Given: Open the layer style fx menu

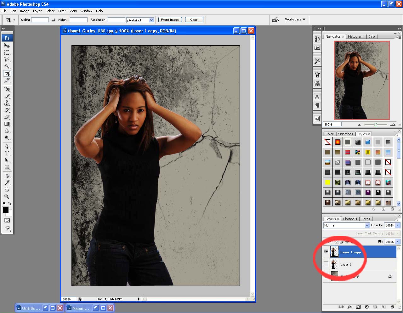Looking at the screenshot, I should (x=350, y=307).
